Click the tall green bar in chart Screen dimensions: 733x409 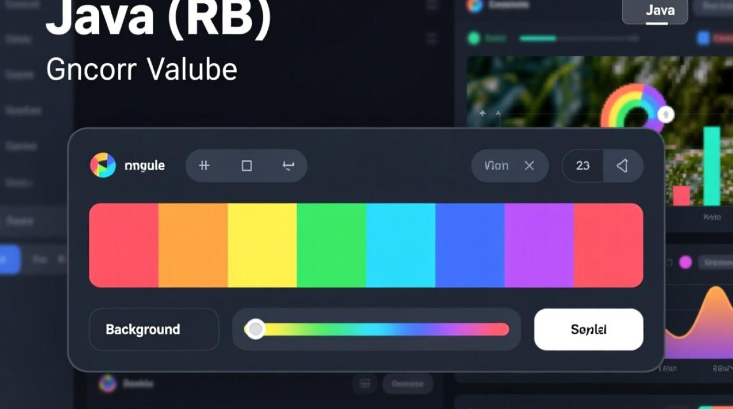[x=712, y=166]
